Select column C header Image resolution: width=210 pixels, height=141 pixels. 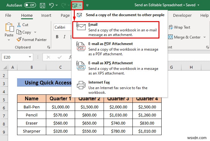[60, 67]
